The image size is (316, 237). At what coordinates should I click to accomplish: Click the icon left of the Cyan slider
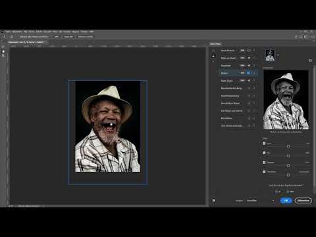coord(264,144)
